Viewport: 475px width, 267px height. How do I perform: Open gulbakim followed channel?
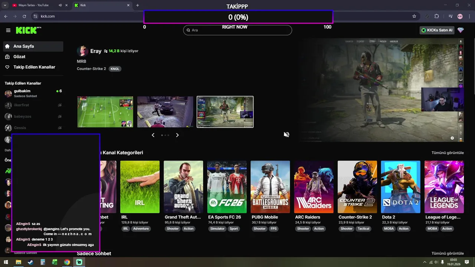click(33, 93)
